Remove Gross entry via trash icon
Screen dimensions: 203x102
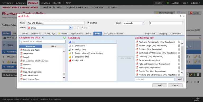tap(179, 60)
